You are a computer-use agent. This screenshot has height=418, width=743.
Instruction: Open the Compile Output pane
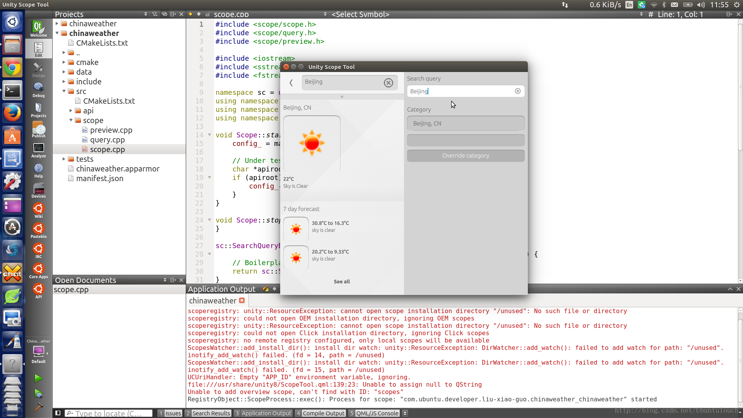(x=320, y=413)
